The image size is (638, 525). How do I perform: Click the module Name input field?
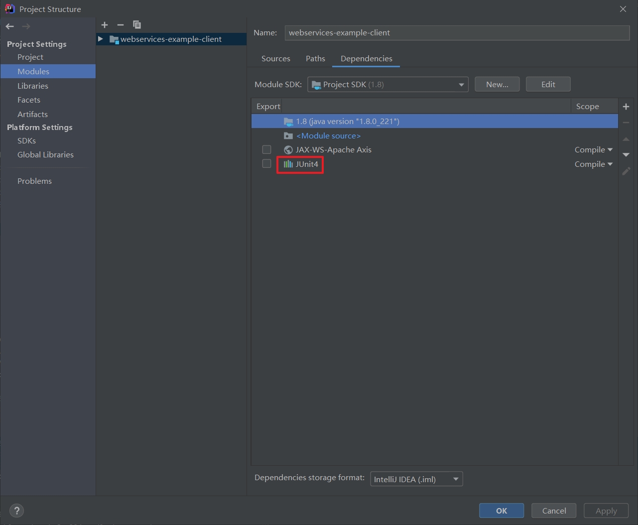456,32
